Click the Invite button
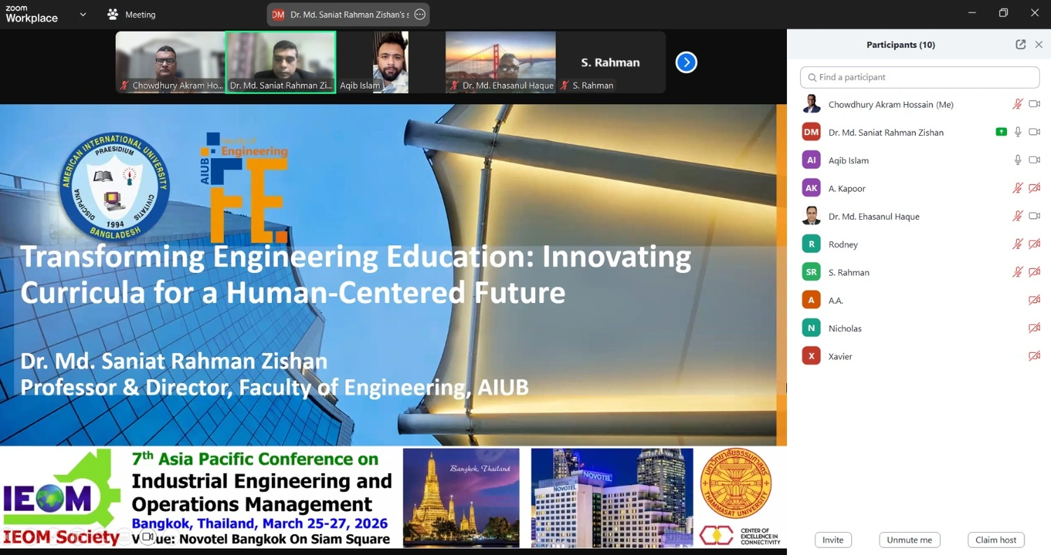 coord(833,540)
